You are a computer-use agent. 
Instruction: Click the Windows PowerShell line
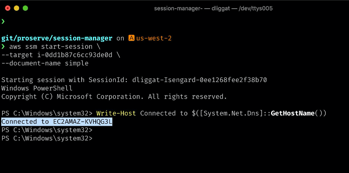pyautogui.click(x=37, y=88)
